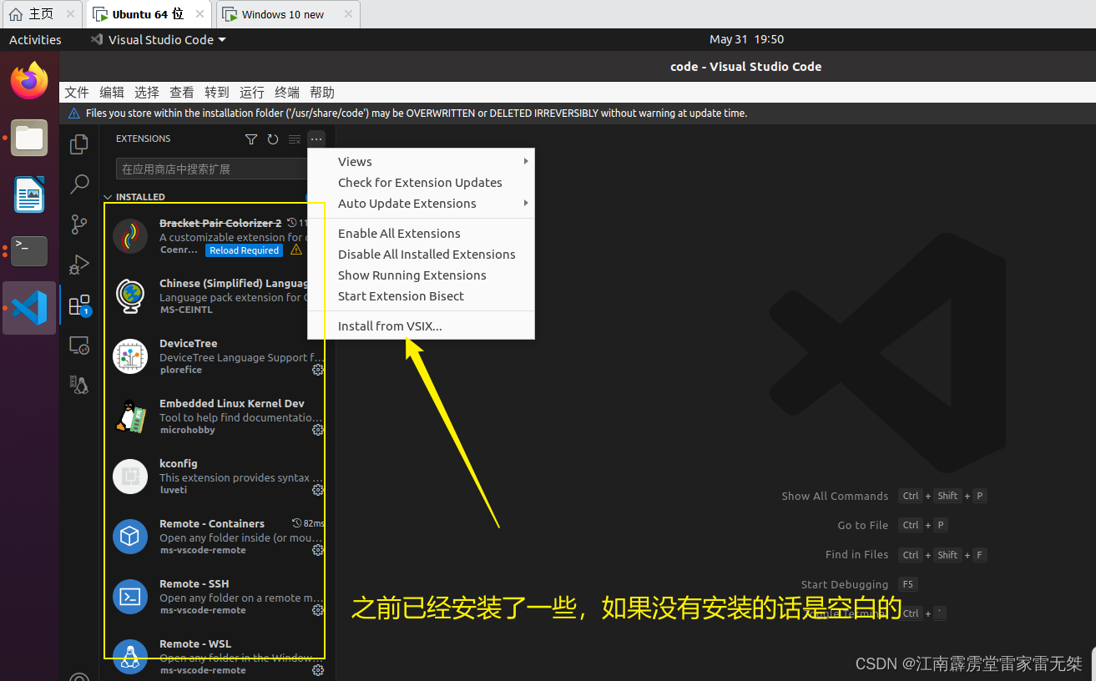Open the Search view in activity bar
This screenshot has width=1096, height=681.
[x=79, y=184]
